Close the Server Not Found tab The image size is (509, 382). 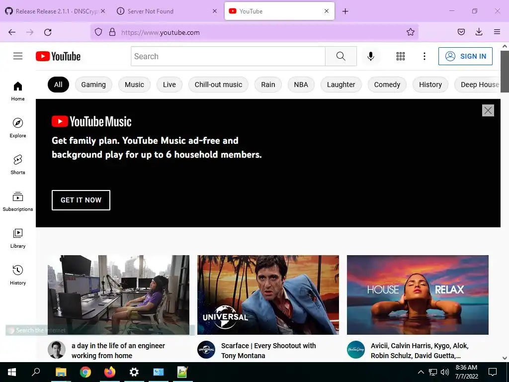[215, 11]
